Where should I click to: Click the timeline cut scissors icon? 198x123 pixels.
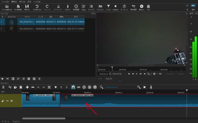[x=10, y=87]
